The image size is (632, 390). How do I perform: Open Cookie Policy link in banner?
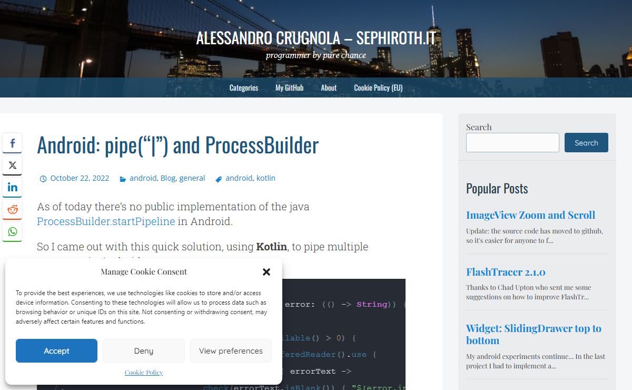pos(144,373)
